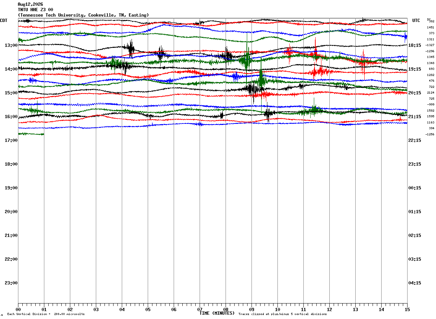Screen dimensions: 436x319
Task: Click minute tick label 12 on time axis
Action: 329,309
